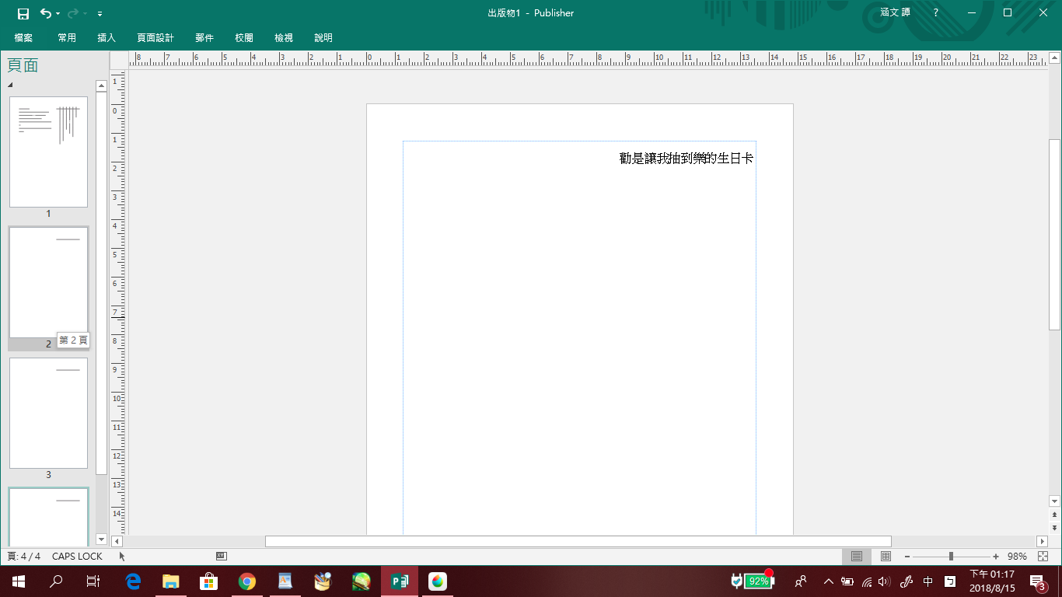Open the 插入 ribbon tab
The image size is (1062, 597).
pyautogui.click(x=107, y=38)
